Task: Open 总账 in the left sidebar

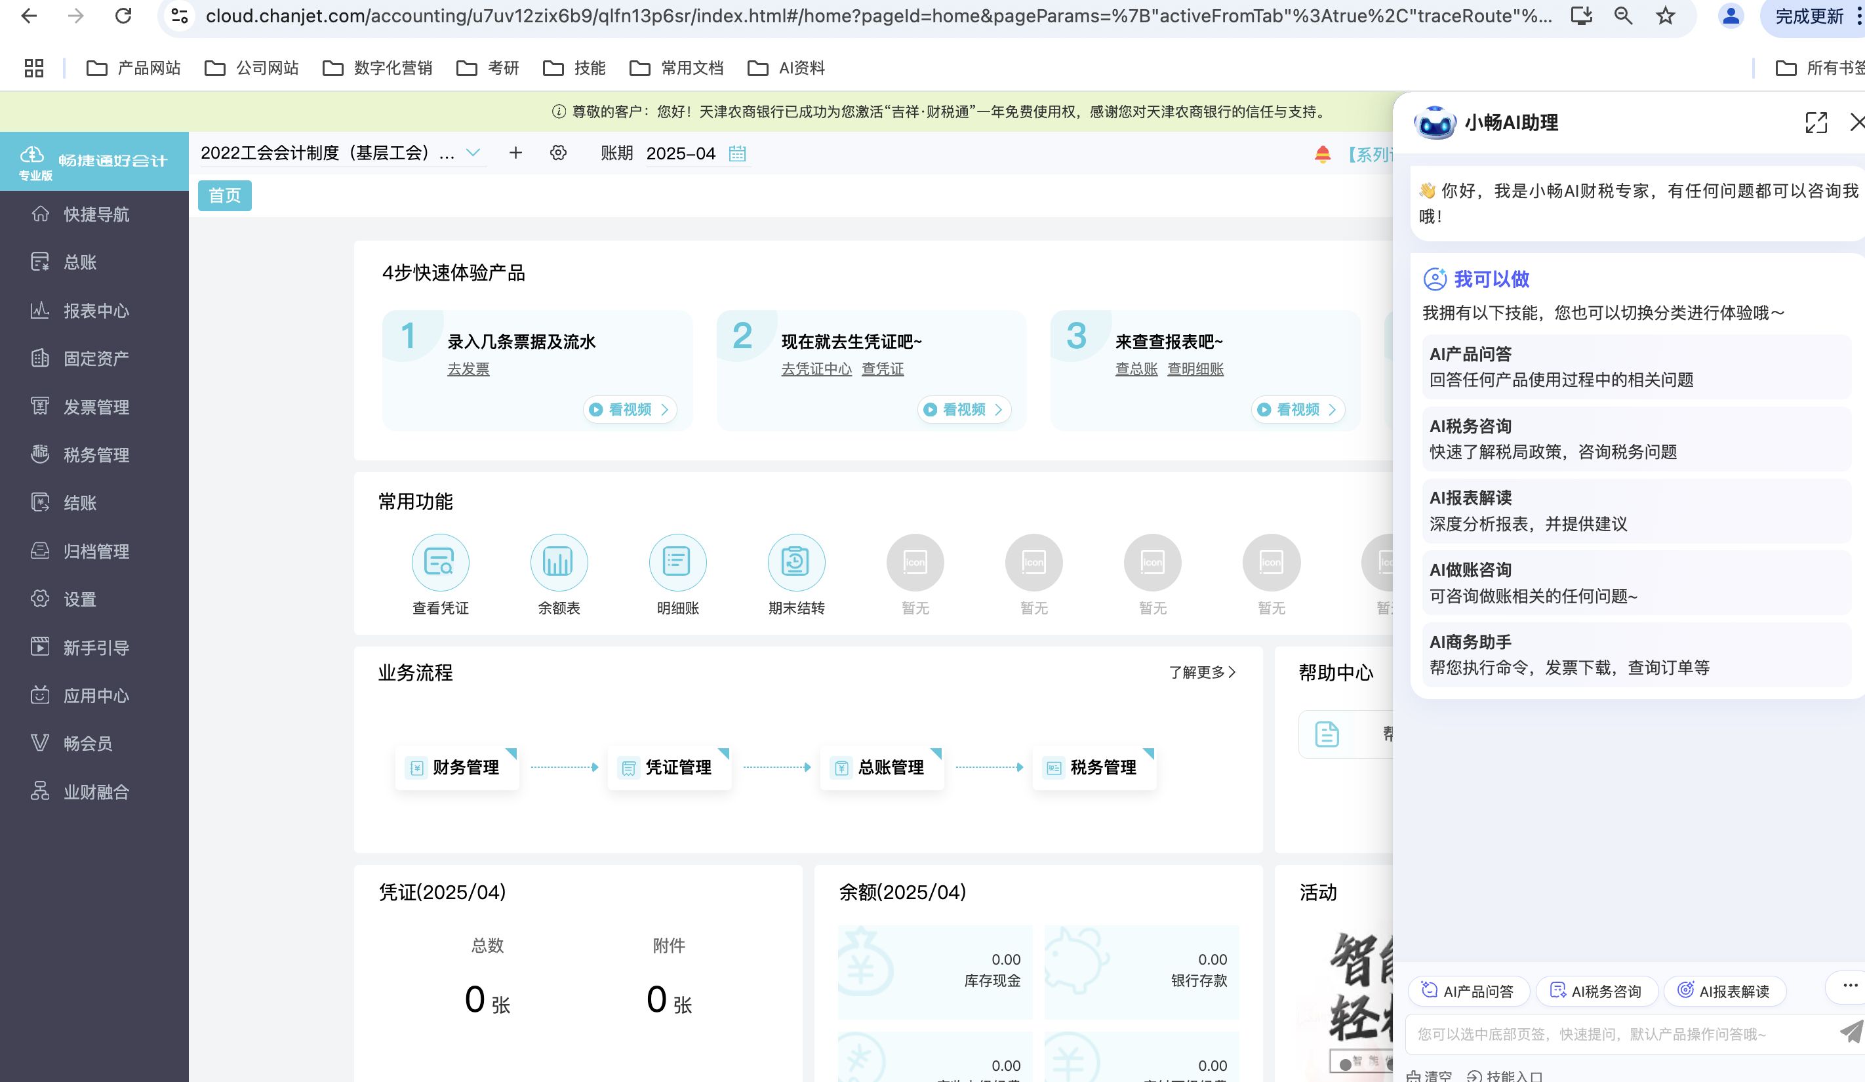Action: (80, 262)
